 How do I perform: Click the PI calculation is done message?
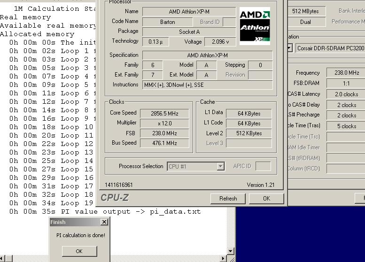[81, 235]
